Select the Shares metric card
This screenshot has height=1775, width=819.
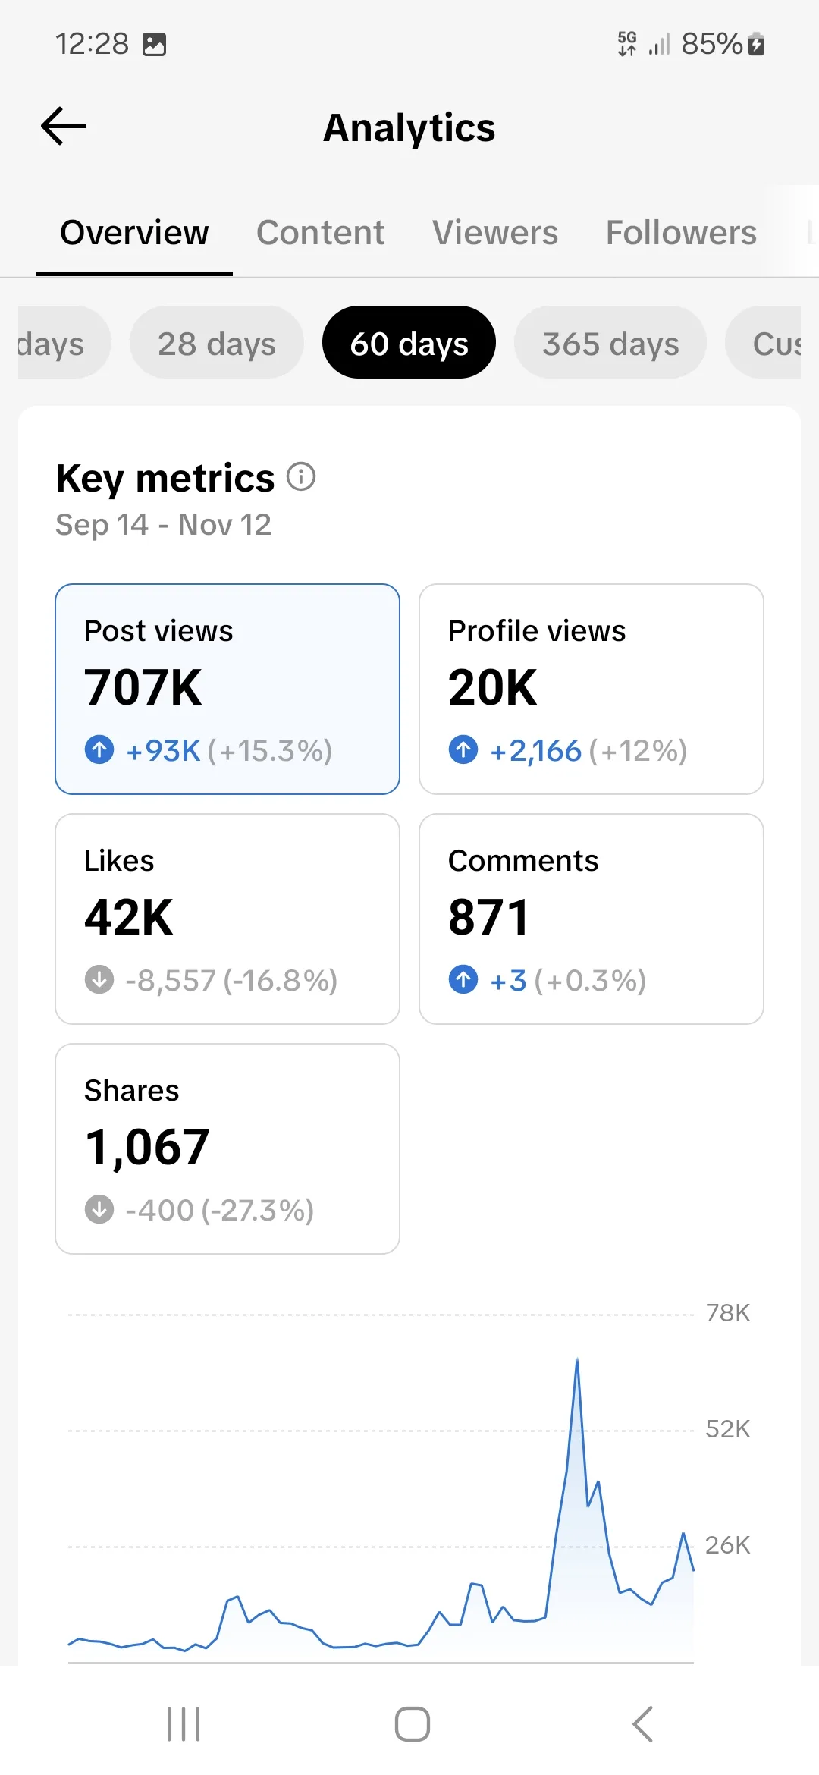(x=227, y=1148)
